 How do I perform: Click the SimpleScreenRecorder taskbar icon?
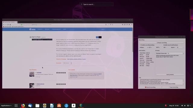[x=81, y=106]
